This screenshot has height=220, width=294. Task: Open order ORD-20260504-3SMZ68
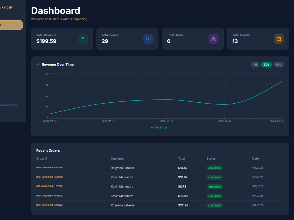coord(49,177)
